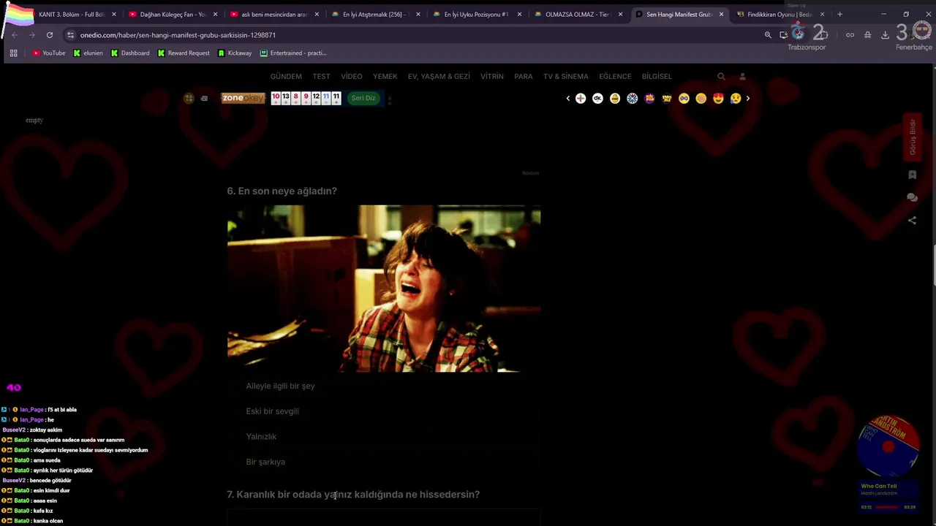Click the share icon in right sidebar
The width and height of the screenshot is (936, 526).
pos(912,220)
